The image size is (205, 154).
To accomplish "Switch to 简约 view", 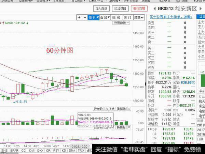I will click(x=127, y=17).
